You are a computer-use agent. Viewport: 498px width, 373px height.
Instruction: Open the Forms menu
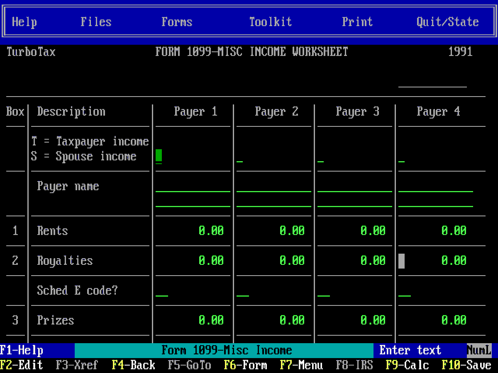coord(177,22)
